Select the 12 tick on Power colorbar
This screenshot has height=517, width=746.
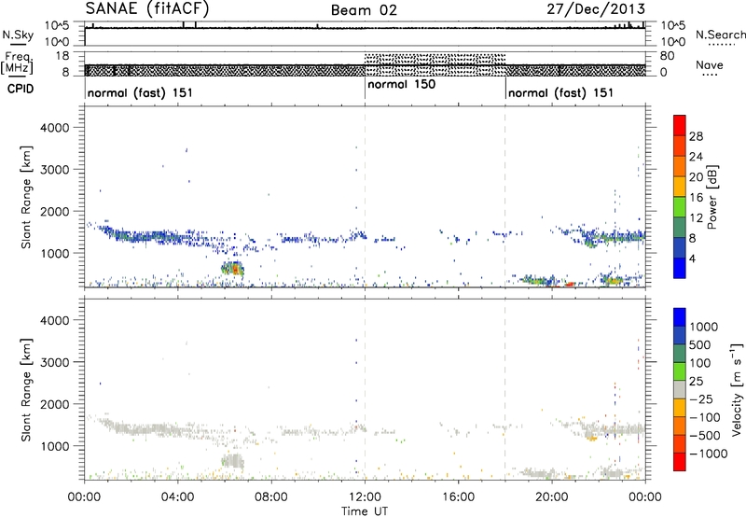click(x=696, y=218)
